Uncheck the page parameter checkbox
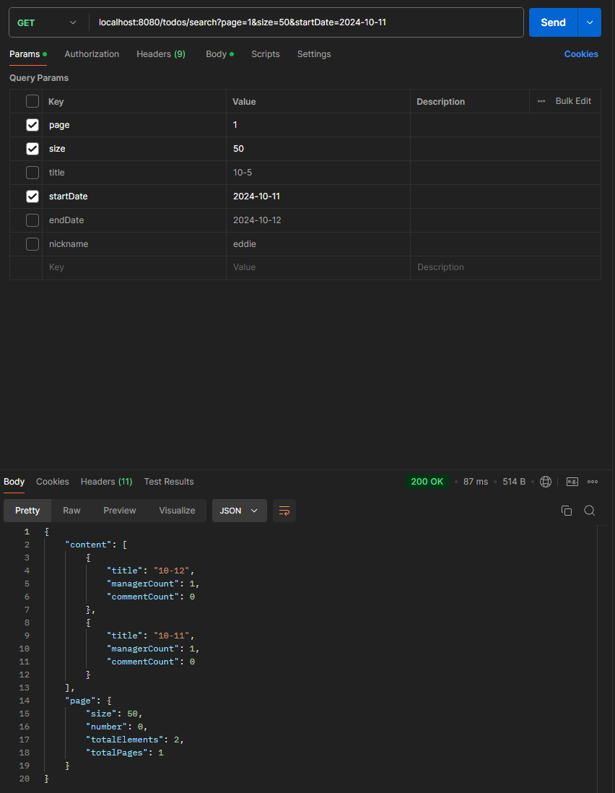615x793 pixels. 32,125
